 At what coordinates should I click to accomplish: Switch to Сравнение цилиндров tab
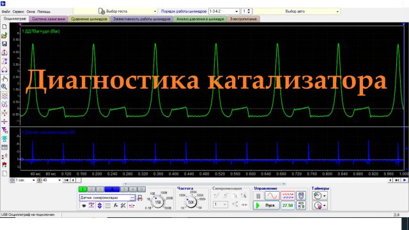tap(89, 19)
